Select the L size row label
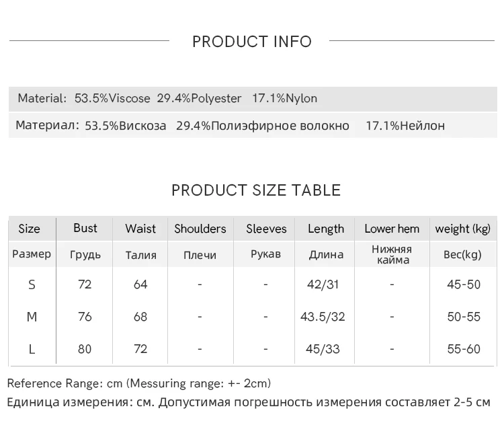Screen dimensions: 504x427 point(32,349)
